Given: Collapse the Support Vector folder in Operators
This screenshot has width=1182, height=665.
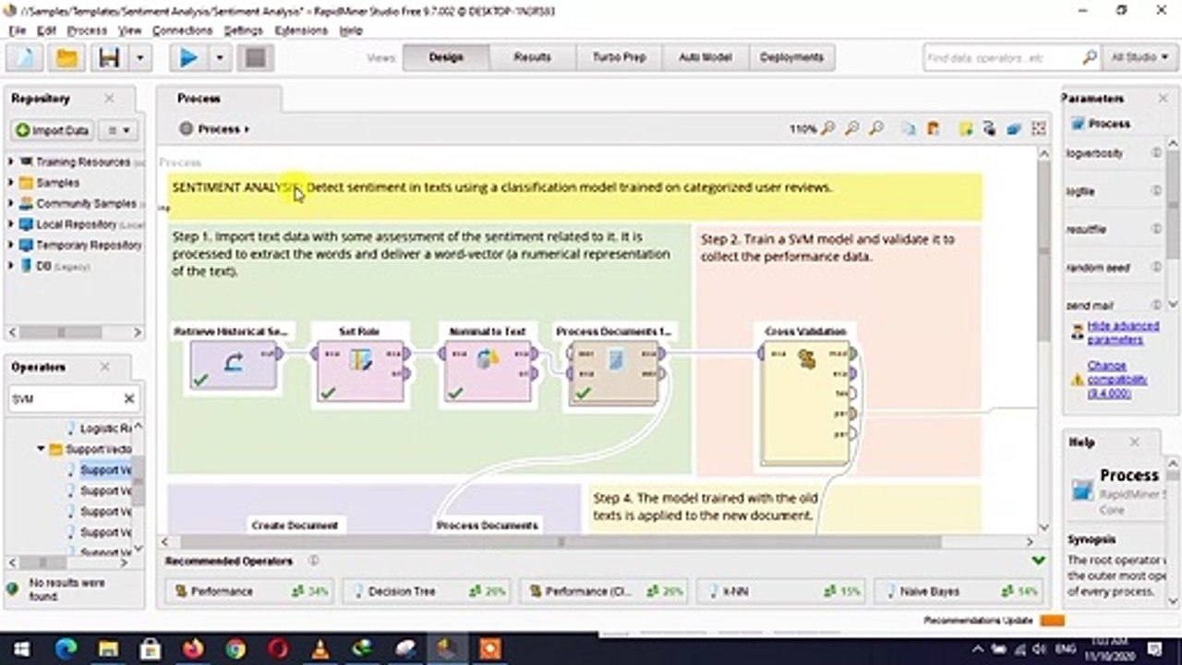Looking at the screenshot, I should [x=42, y=449].
